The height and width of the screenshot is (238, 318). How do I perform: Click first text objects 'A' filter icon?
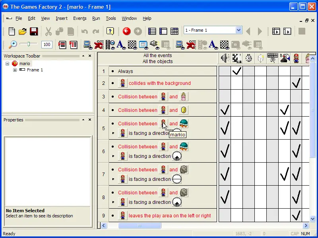click(121, 45)
